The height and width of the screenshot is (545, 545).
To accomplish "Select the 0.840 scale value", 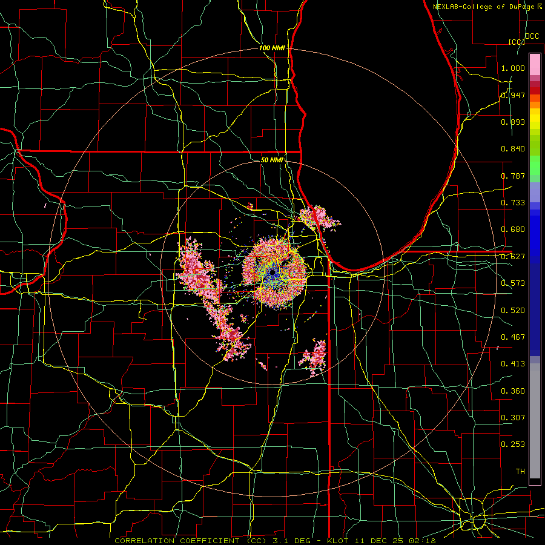I will coord(513,149).
